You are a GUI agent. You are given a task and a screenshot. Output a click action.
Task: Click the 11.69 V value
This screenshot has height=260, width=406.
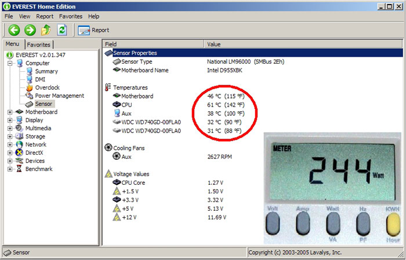pos(217,217)
